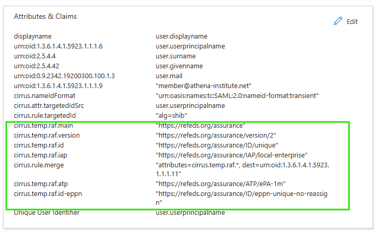The width and height of the screenshot is (384, 233).
Task: Click the cirrus.nameIdFormat claim name
Action: tap(44, 96)
